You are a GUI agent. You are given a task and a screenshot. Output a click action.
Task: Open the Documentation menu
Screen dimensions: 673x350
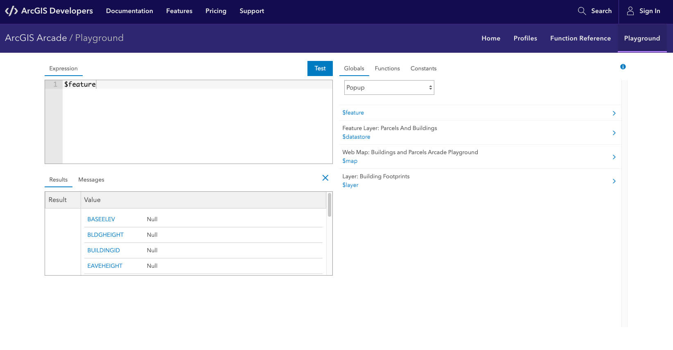coord(129,11)
